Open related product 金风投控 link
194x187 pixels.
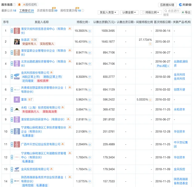(x=179, y=169)
